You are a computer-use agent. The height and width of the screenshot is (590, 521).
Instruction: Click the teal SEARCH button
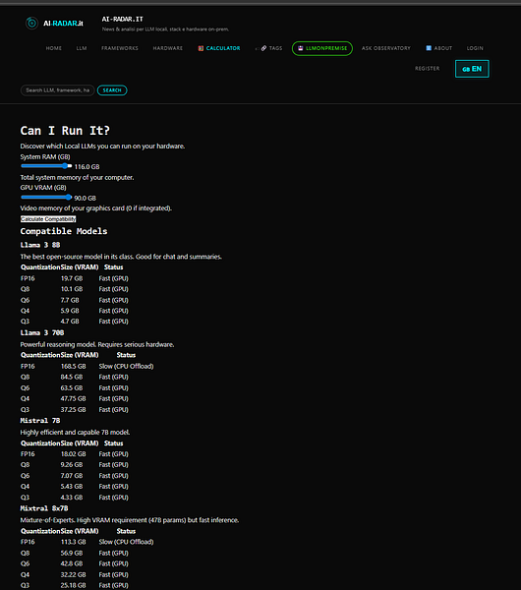(x=112, y=90)
